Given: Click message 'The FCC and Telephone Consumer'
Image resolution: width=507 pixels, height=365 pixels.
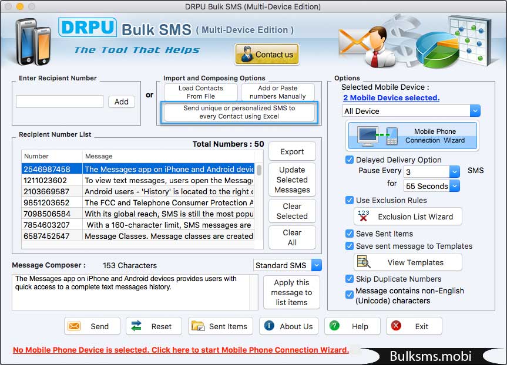Looking at the screenshot, I should coord(169,202).
